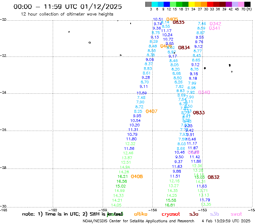Click the swot satellite legend label
Viewport: 255px width, 224px height.
point(236,214)
